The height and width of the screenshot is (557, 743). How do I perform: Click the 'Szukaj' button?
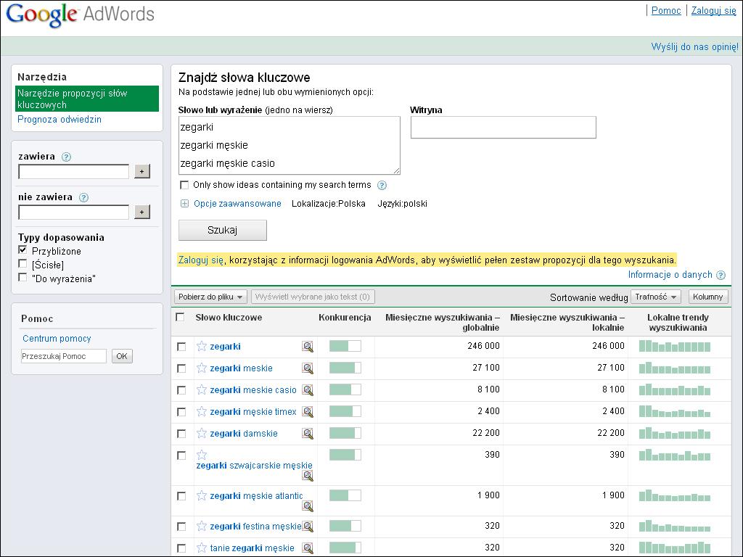(222, 230)
